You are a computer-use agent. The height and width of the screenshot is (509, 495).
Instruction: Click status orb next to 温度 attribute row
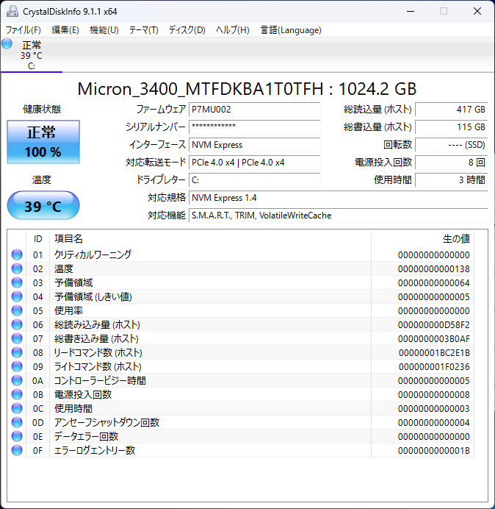click(x=17, y=268)
